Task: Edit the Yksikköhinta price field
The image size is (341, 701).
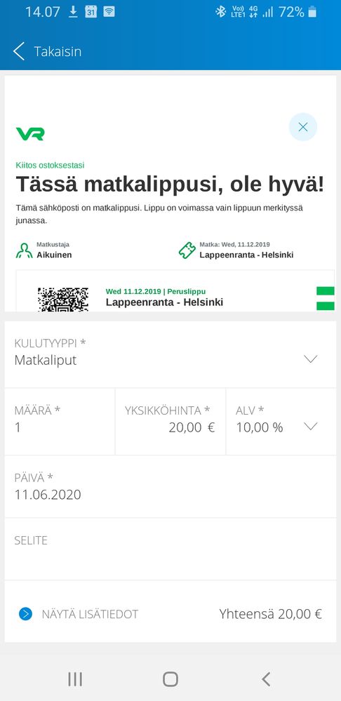Action: coord(170,422)
